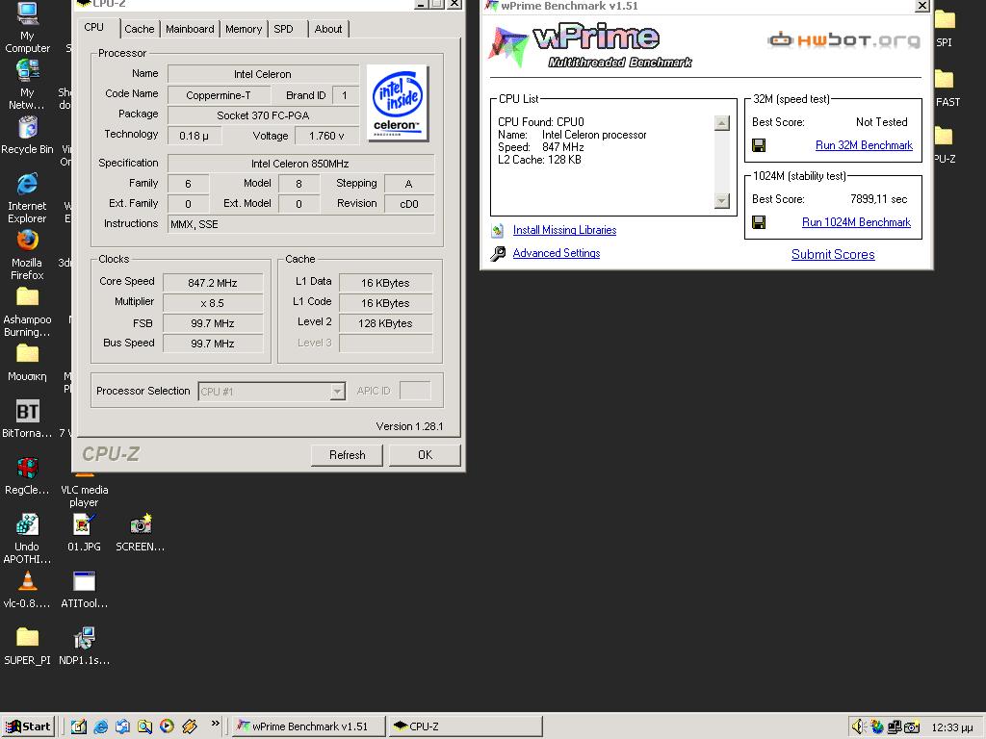The width and height of the screenshot is (986, 739).
Task: Click the wPrime logo icon
Action: 508,45
